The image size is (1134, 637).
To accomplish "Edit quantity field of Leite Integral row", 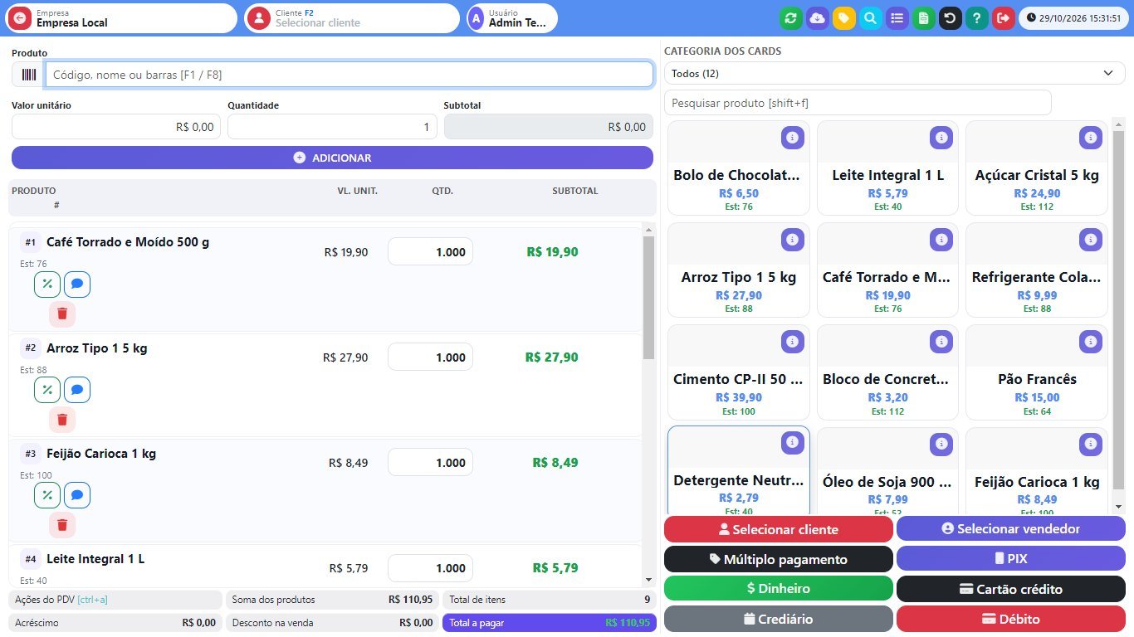I will (x=430, y=568).
